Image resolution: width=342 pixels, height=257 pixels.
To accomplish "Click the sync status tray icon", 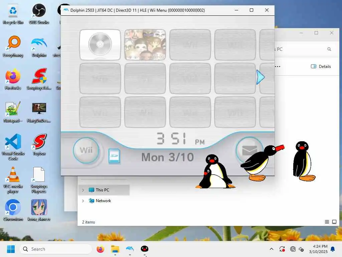I will (x=282, y=249).
